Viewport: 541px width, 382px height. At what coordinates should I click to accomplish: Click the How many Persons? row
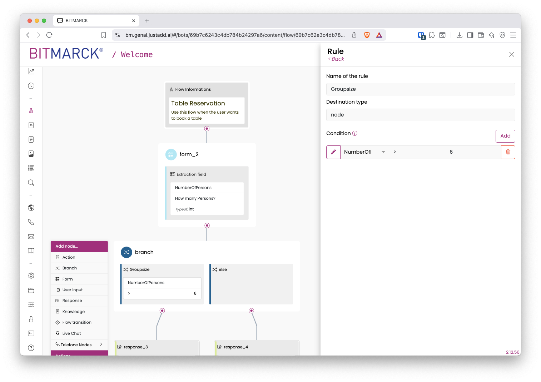click(x=207, y=198)
